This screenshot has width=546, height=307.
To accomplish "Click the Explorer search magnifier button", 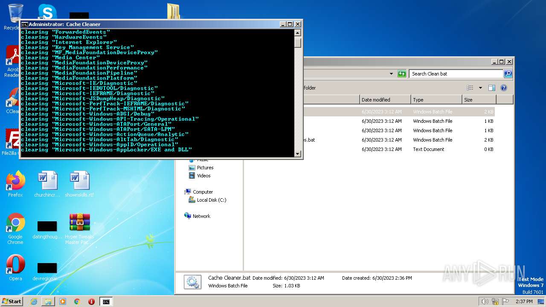I will 508,74.
